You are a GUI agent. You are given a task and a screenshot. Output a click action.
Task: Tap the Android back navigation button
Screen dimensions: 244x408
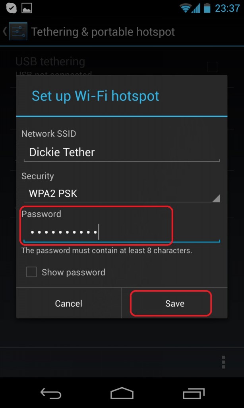pos(51,393)
